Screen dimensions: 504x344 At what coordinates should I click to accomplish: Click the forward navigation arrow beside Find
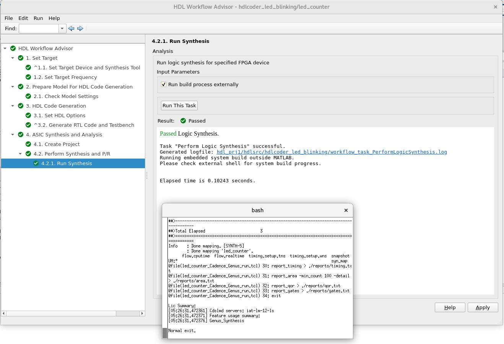[x=80, y=28]
